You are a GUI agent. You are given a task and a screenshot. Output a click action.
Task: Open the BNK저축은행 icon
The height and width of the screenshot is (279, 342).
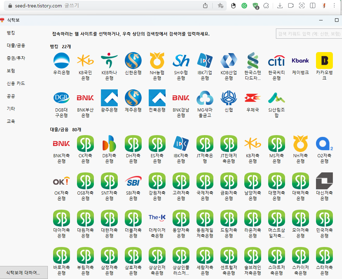(62, 144)
